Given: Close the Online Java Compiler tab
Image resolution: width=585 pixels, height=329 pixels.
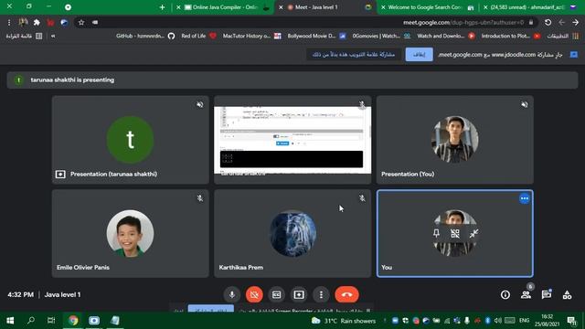Looking at the screenshot, I should [178, 7].
